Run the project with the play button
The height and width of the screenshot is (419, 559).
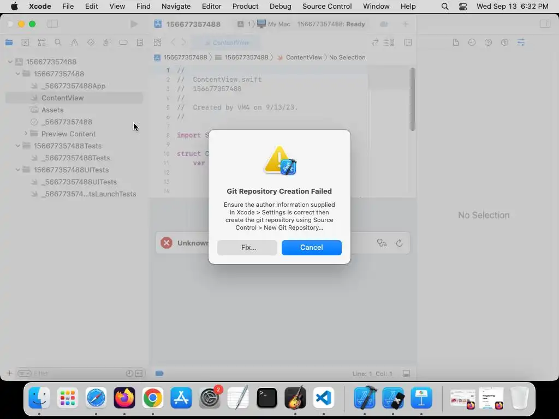point(134,24)
